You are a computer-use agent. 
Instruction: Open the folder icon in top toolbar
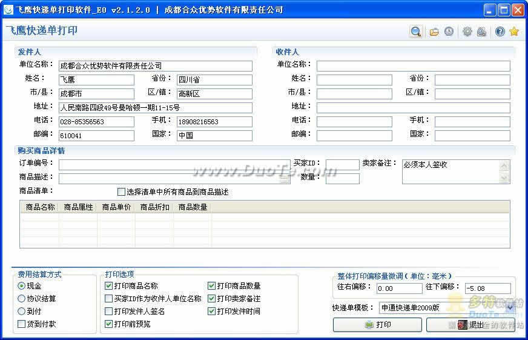pos(434,32)
